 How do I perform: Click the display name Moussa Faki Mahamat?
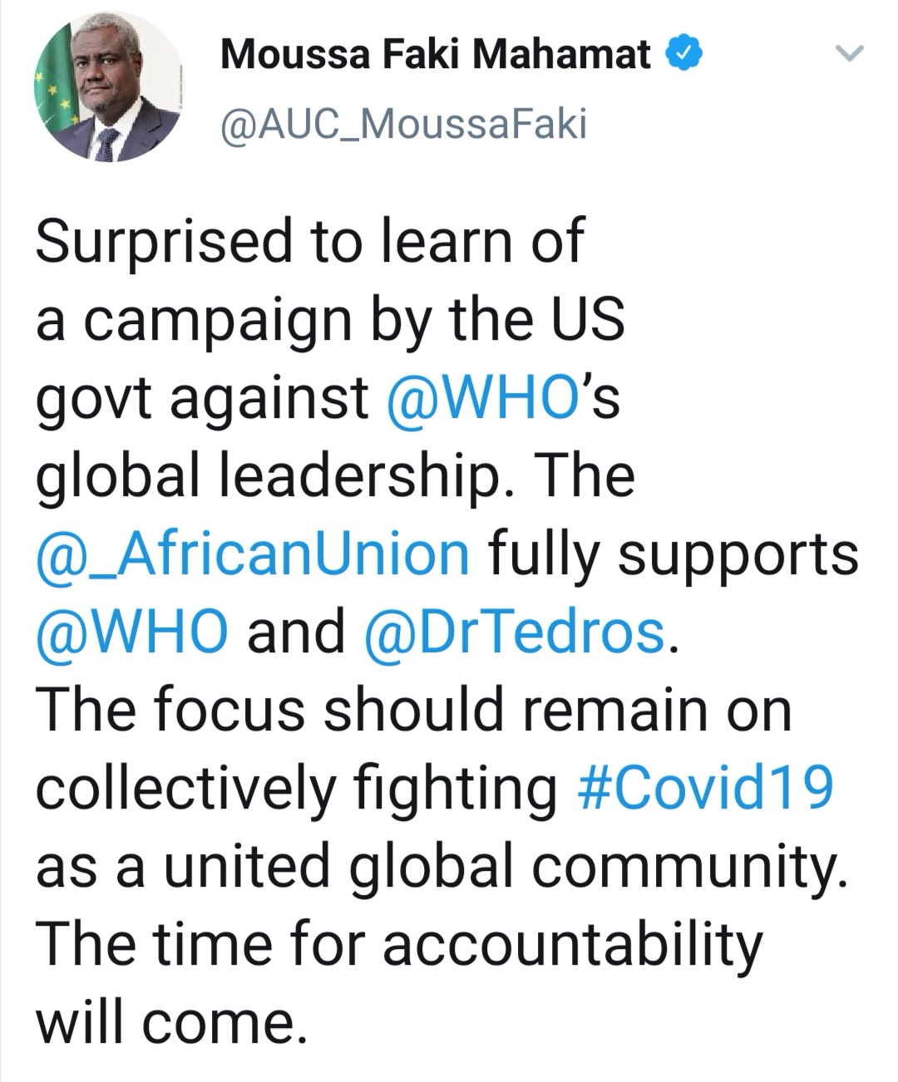coord(436,55)
